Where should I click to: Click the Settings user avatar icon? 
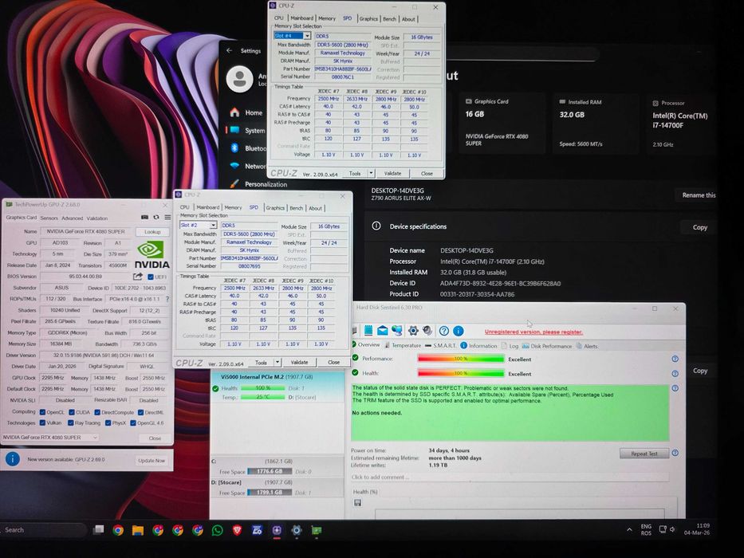(239, 79)
